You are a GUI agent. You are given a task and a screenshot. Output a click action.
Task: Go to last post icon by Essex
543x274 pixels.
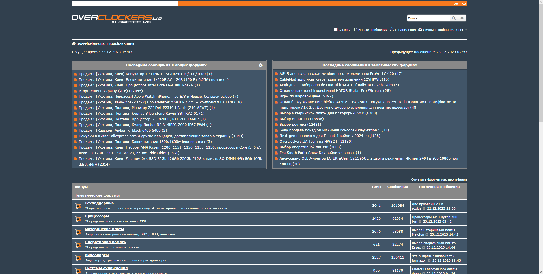tap(424, 248)
